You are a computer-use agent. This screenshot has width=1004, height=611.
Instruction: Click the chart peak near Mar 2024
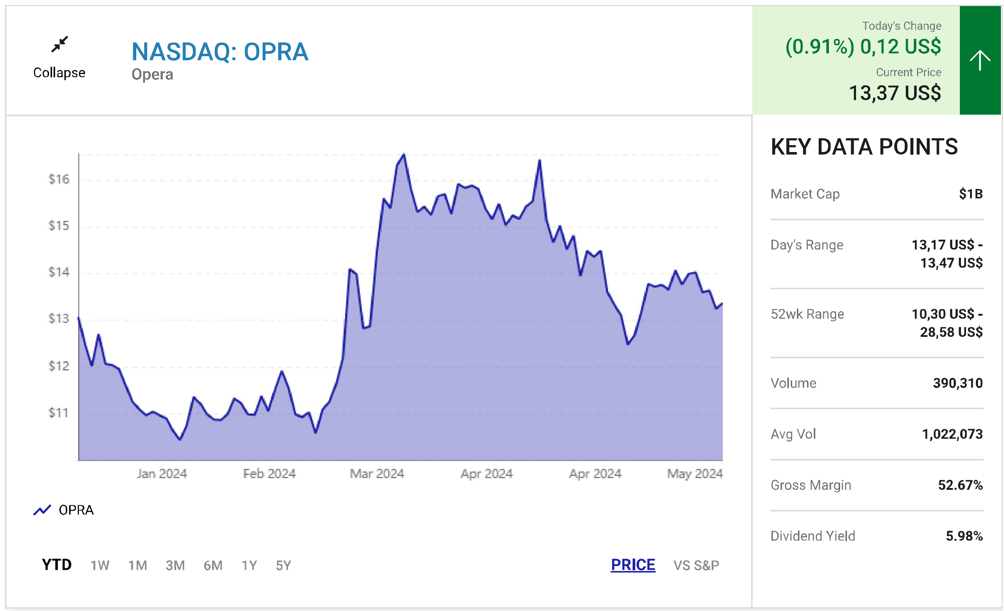[404, 155]
